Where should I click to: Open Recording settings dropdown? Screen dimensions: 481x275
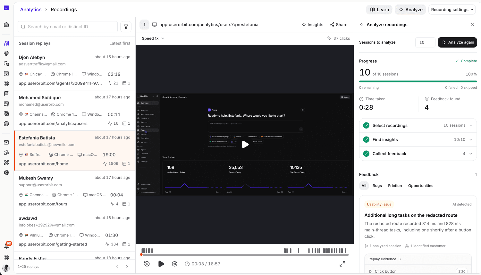click(452, 10)
